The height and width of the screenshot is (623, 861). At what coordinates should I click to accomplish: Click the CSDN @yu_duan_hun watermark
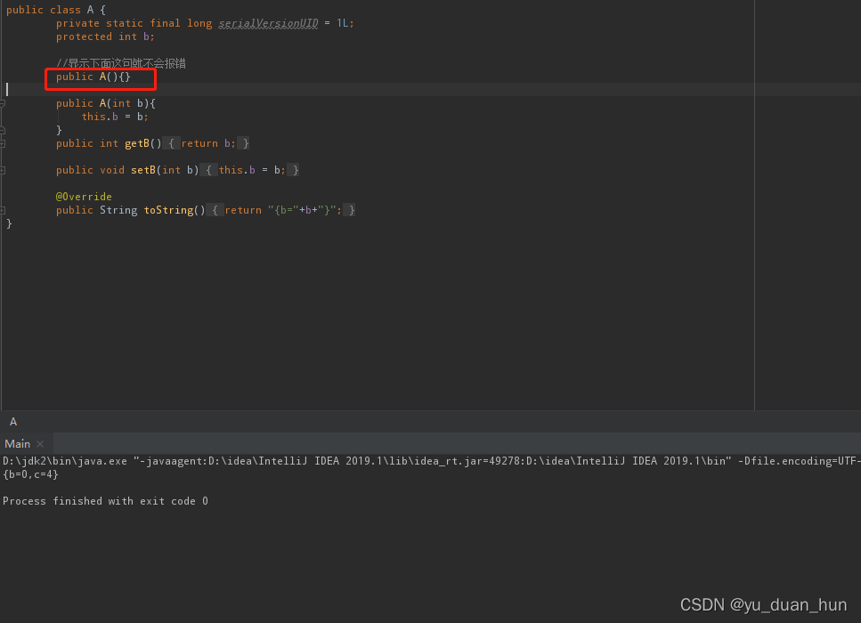(764, 604)
